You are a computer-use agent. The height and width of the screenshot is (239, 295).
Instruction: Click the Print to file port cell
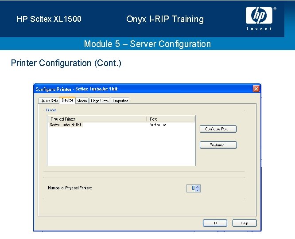158,125
